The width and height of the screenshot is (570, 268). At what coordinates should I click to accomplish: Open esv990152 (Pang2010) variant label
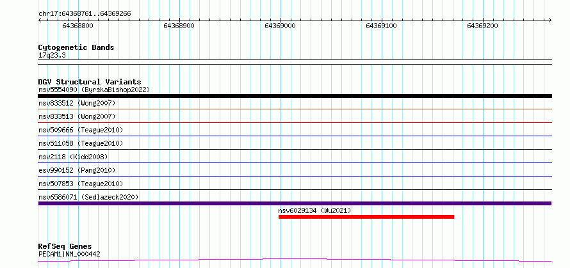click(77, 170)
